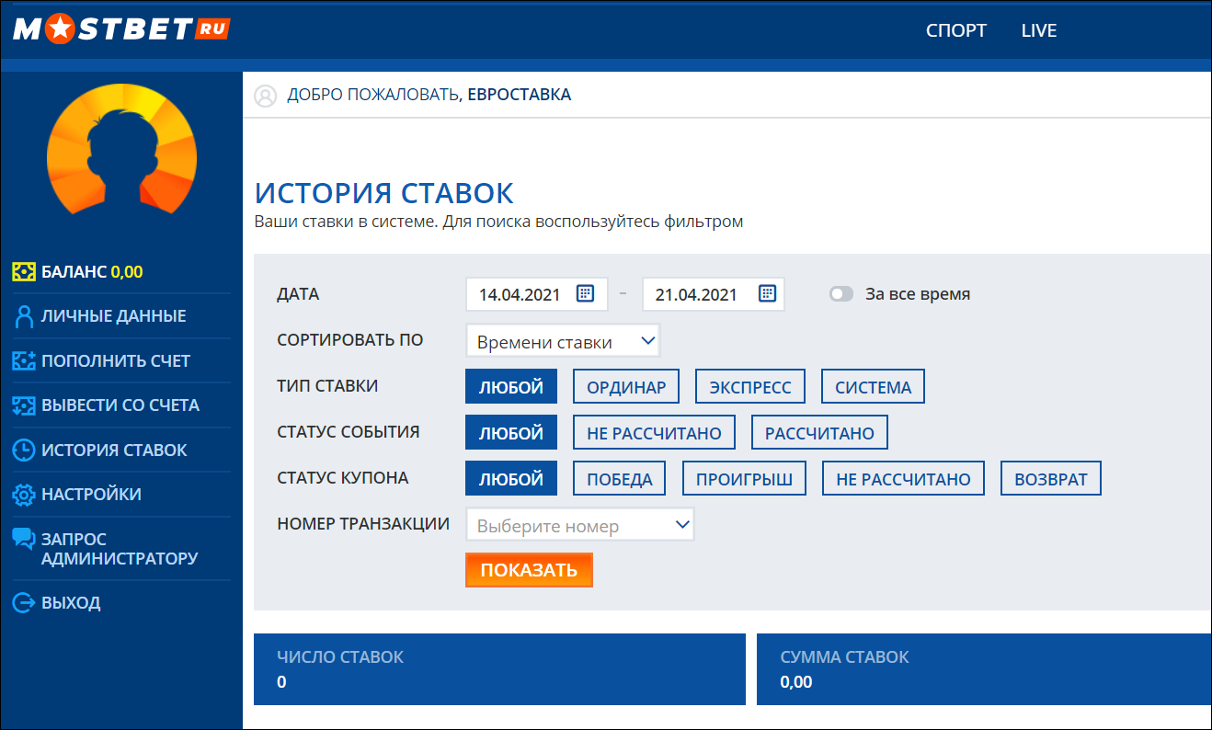Click the bet history clock icon
Image resolution: width=1212 pixels, height=730 pixels.
pyautogui.click(x=24, y=451)
